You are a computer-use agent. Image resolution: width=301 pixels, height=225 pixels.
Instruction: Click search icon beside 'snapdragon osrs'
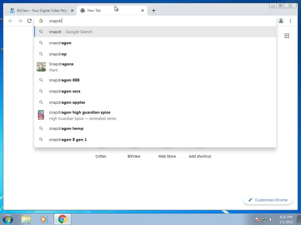41,91
